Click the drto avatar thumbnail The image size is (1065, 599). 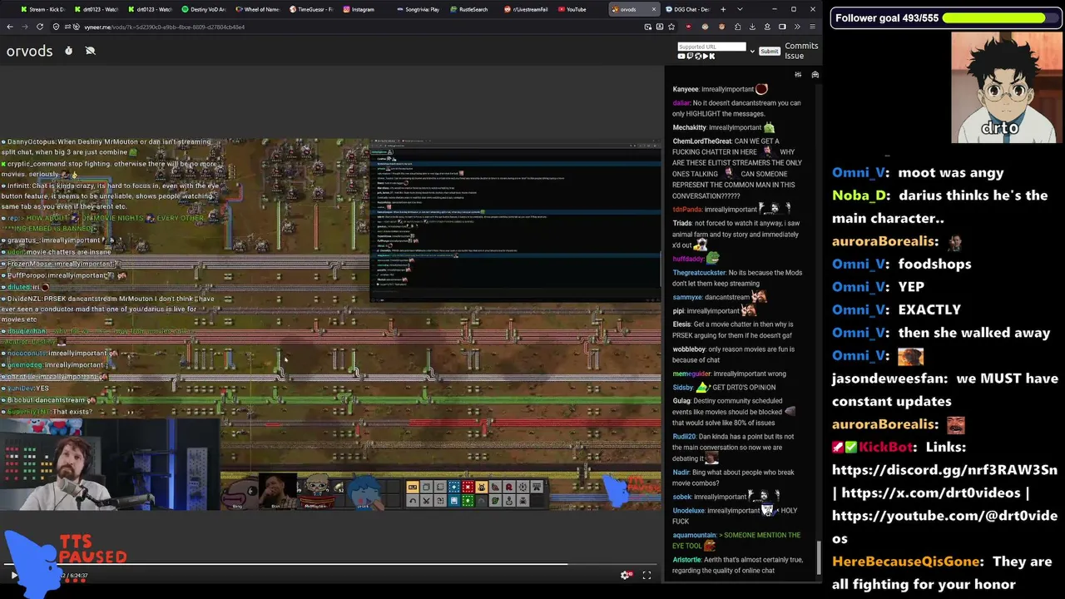(x=1006, y=88)
